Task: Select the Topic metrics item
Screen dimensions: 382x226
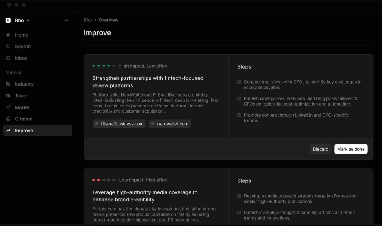Action: [x=37, y=96]
